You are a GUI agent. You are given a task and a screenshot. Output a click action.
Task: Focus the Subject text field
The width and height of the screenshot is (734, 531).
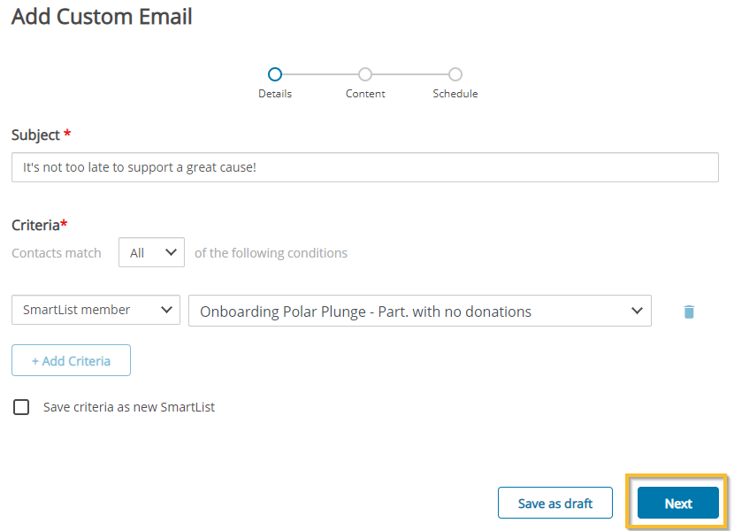point(365,167)
